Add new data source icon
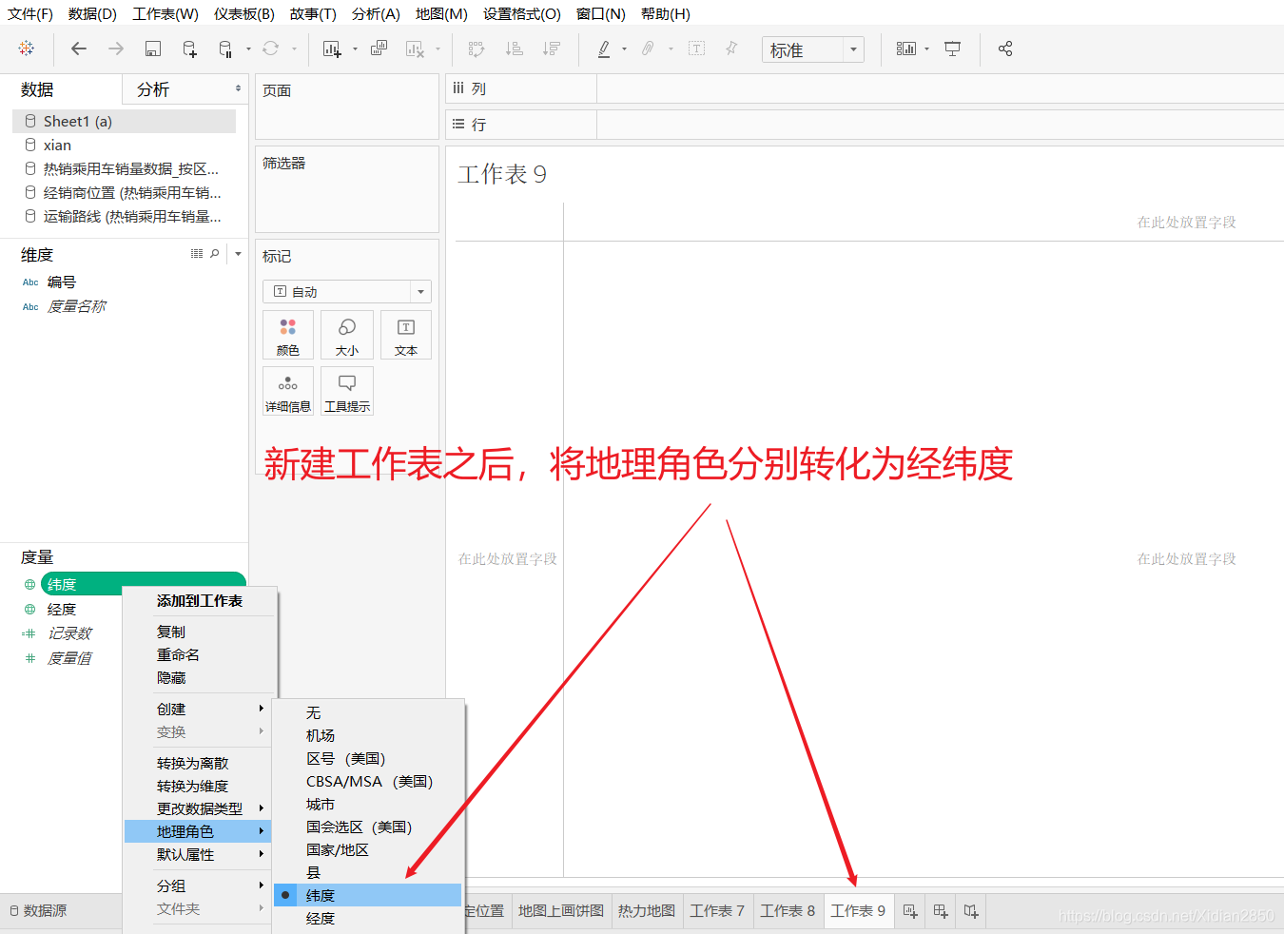This screenshot has width=1284, height=934. [189, 49]
